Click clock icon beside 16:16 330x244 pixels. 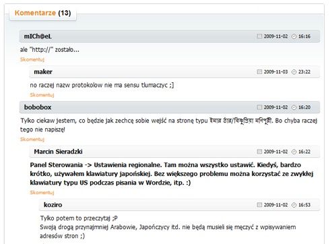pos(294,36)
